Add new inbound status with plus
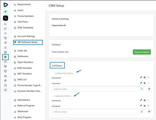Screen dimensions: 156x120 (149, 112)
